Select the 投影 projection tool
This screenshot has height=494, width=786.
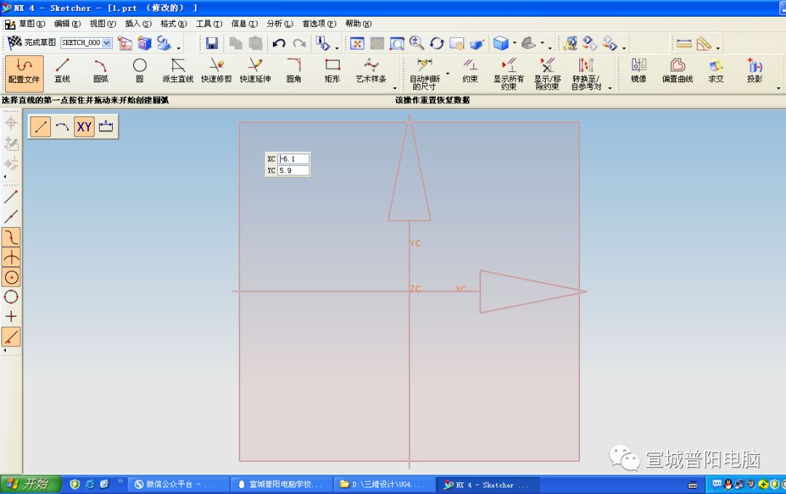(755, 73)
